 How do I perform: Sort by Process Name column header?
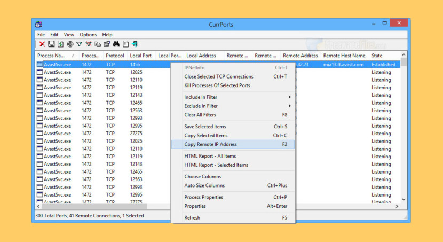[x=57, y=56]
